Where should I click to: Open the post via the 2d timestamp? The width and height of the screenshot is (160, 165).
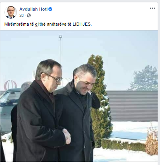pyautogui.click(x=22, y=15)
